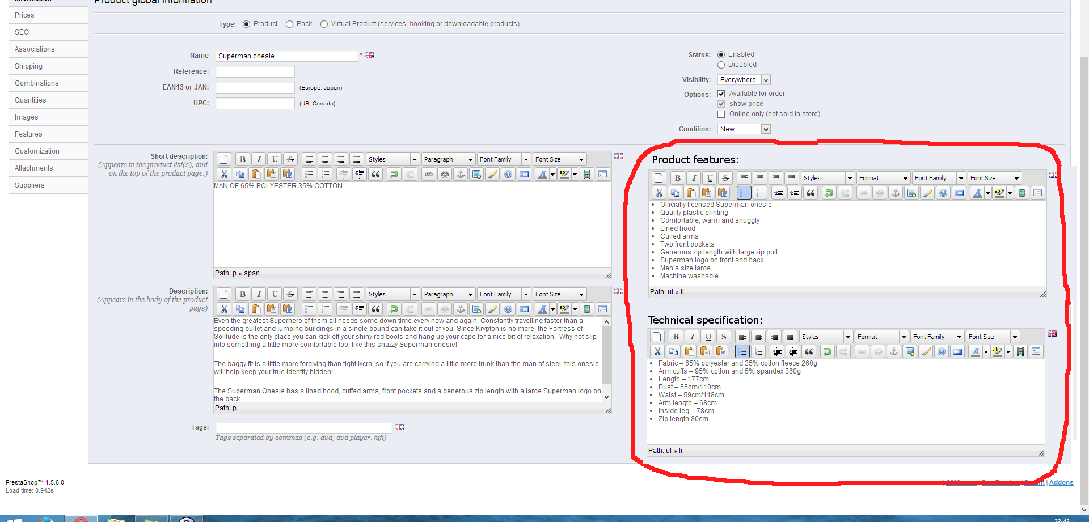Open Font Size dropdown in Product features editor
Viewport: 1089px width, 522px height.
click(994, 178)
